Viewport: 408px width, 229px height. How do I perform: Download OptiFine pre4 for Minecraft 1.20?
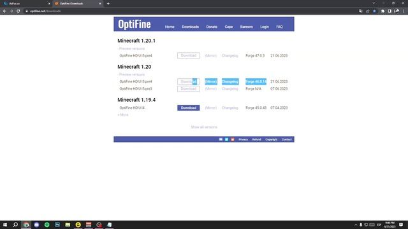189,81
